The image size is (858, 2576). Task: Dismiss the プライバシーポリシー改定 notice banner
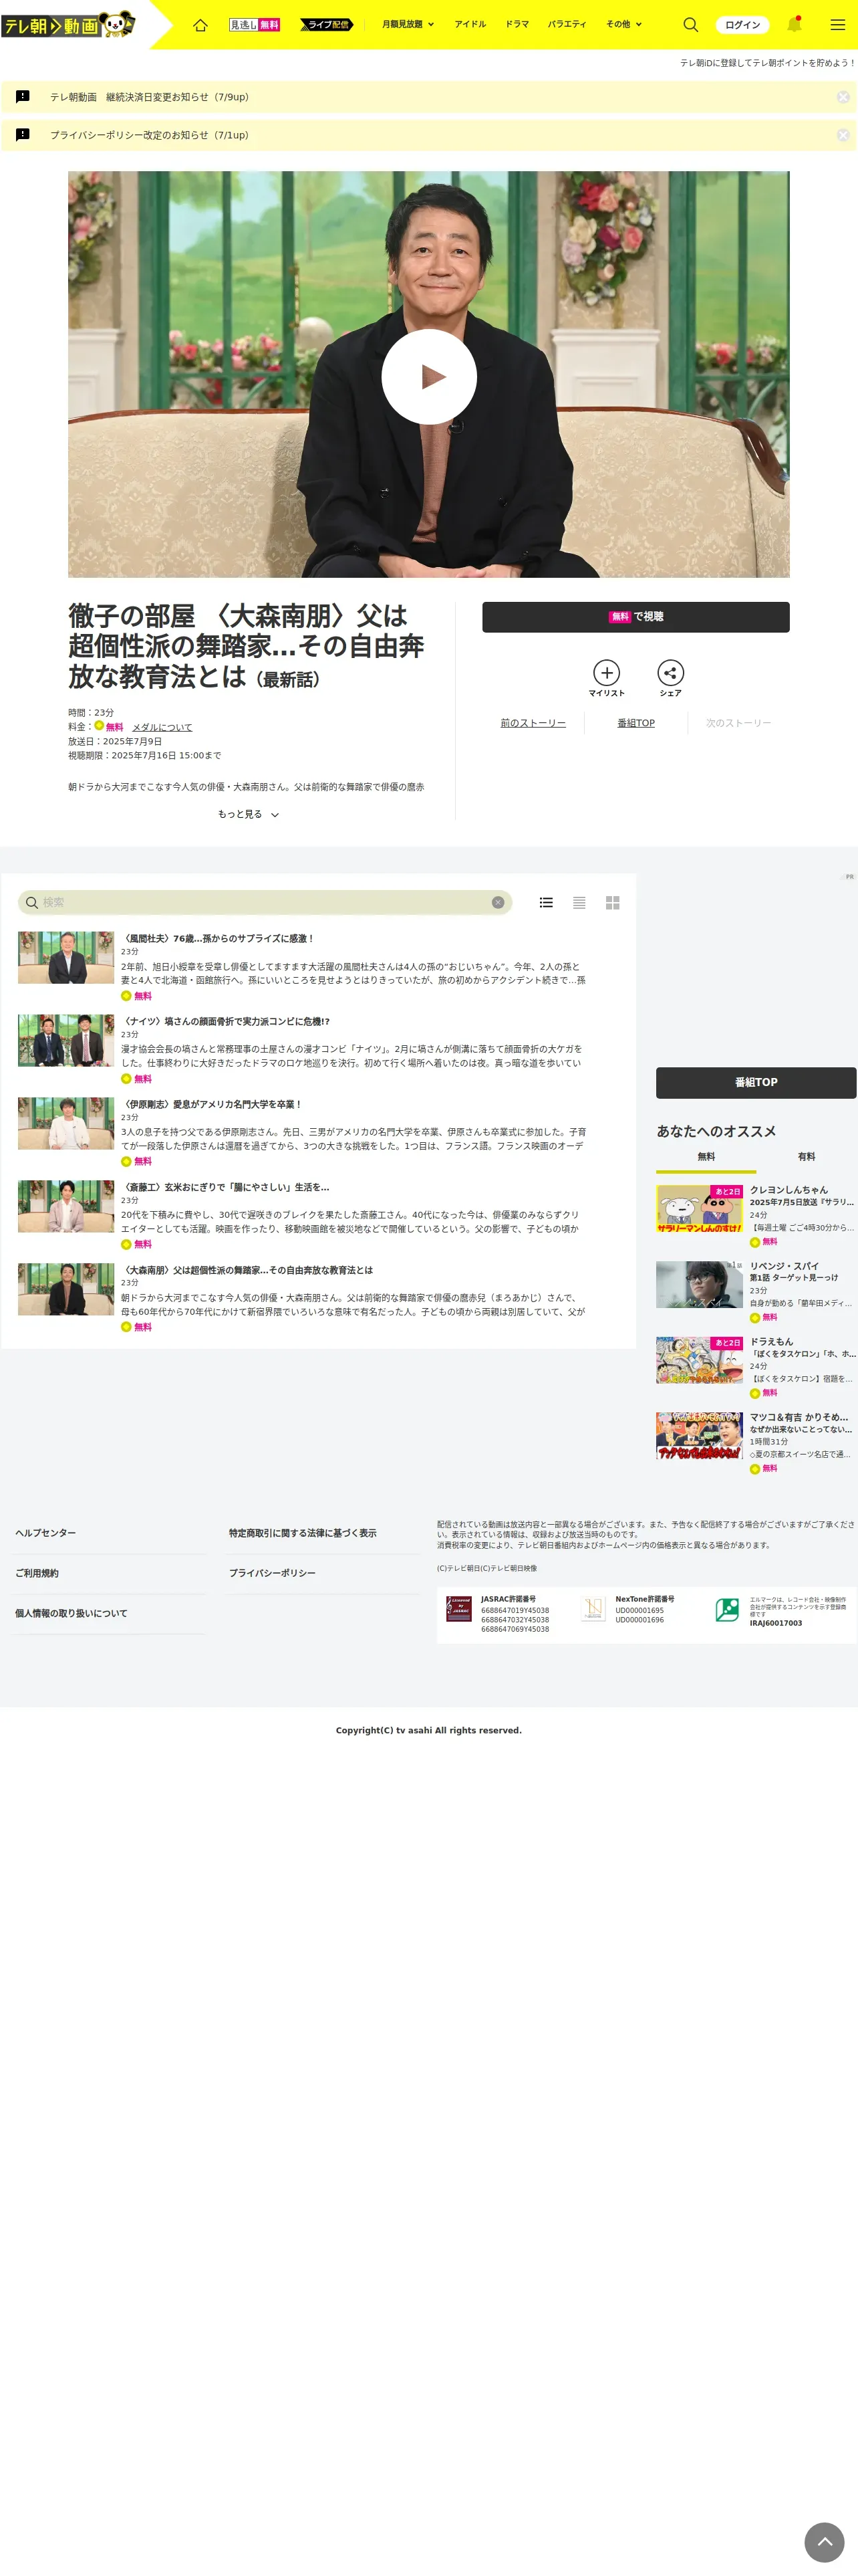pos(843,135)
